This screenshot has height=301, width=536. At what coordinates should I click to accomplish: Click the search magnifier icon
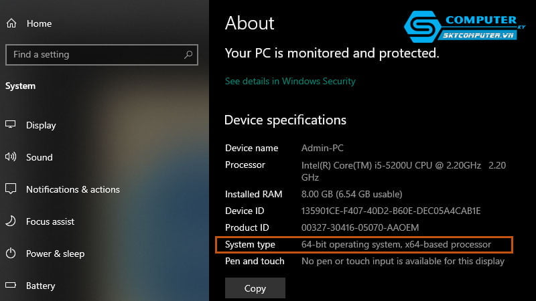(x=190, y=54)
